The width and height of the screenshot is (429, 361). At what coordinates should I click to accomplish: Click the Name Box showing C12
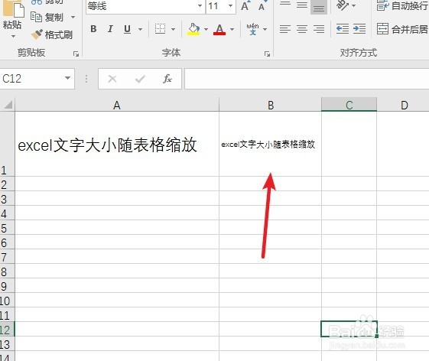coord(31,79)
